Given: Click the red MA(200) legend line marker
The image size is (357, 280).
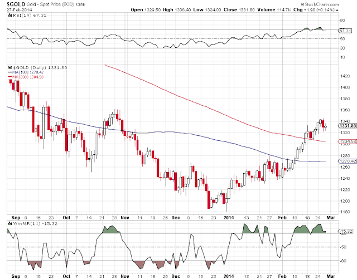Looking at the screenshot, I should tap(9, 77).
